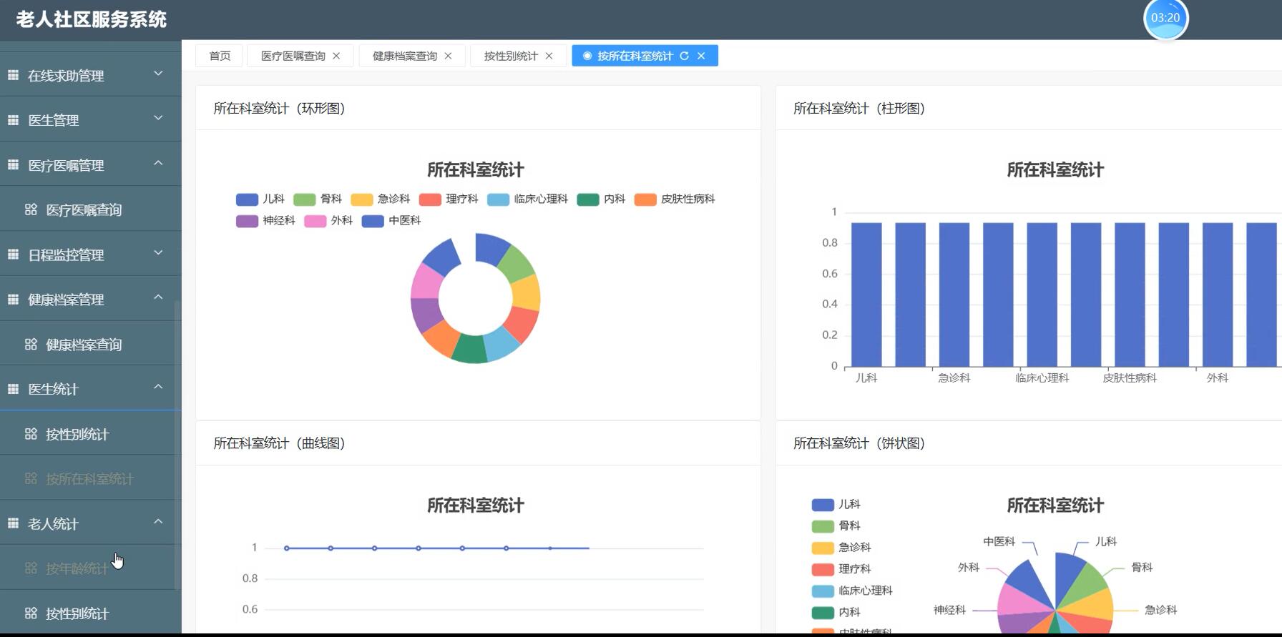Collapse the 健康档案管理 menu chevron
The height and width of the screenshot is (637, 1282).
(158, 297)
